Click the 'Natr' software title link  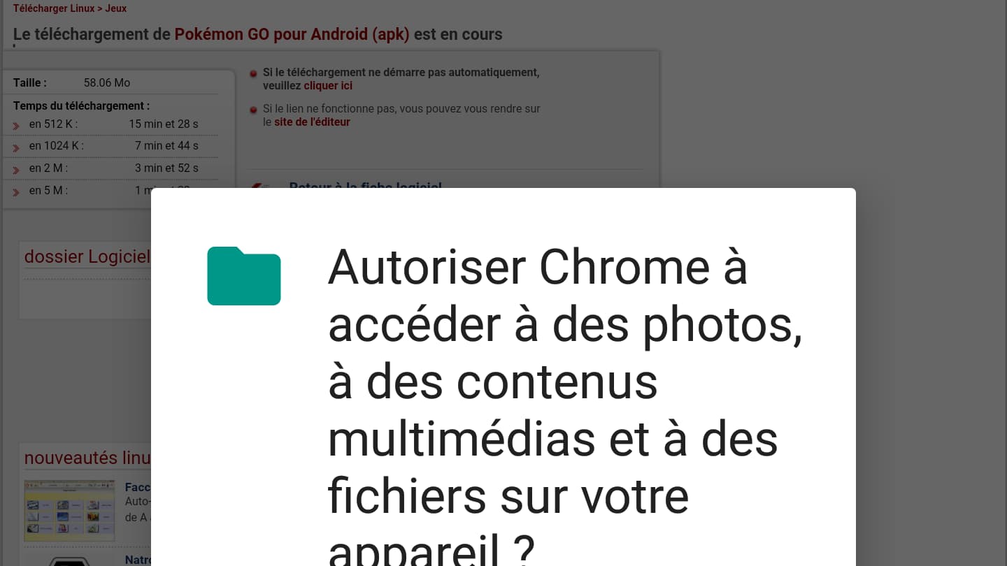(138, 560)
